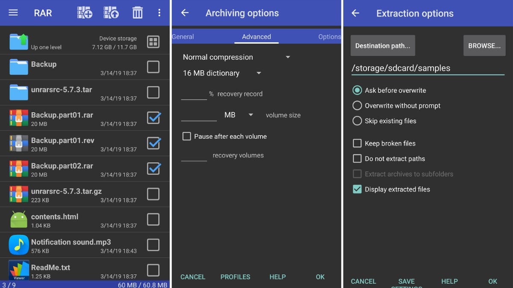Check the Backup folder checkbox

[x=153, y=67]
